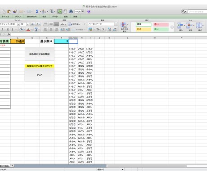Switch to the テーブル ribbon tab
Screen dimensions: 207x171
(x=5, y=17)
